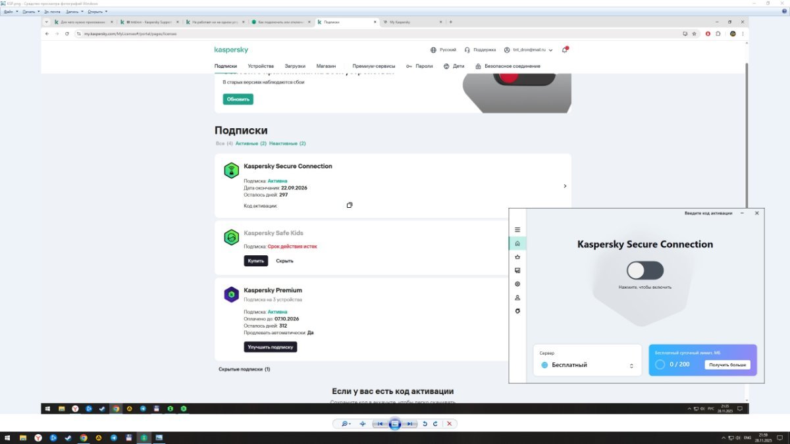Expand the Kaspersky Secure Connection card chevron
Screen dimensions: 790x444
tap(565, 186)
